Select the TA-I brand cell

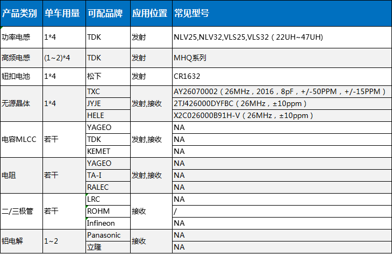click(108, 175)
